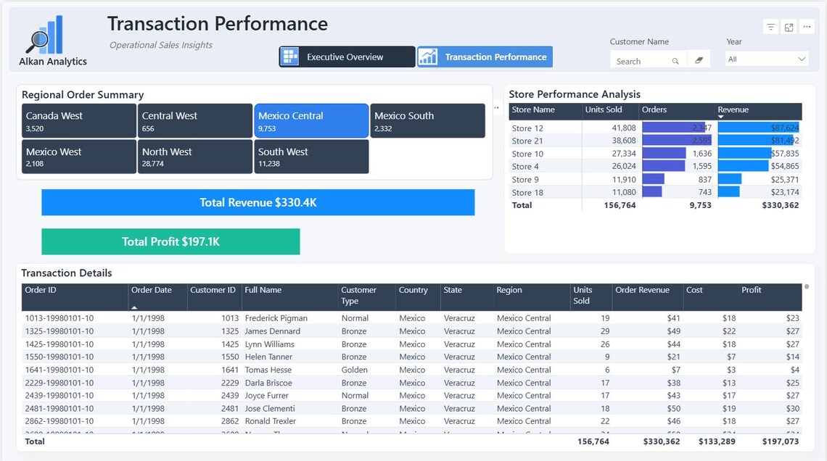The image size is (827, 461).
Task: Click the search magnifier icon
Action: pos(675,61)
